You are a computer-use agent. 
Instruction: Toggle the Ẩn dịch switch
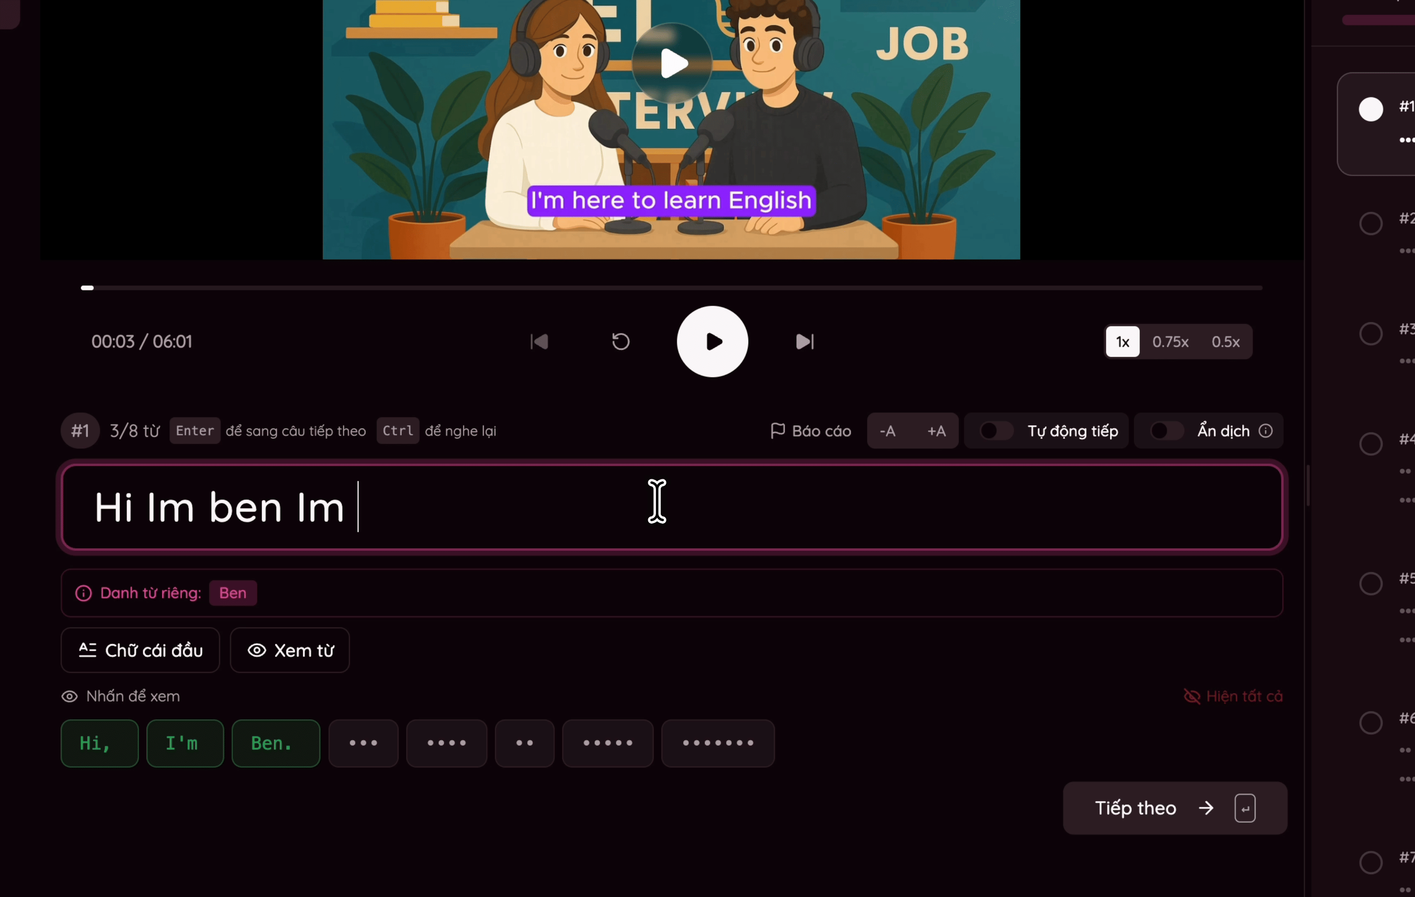pyautogui.click(x=1166, y=431)
